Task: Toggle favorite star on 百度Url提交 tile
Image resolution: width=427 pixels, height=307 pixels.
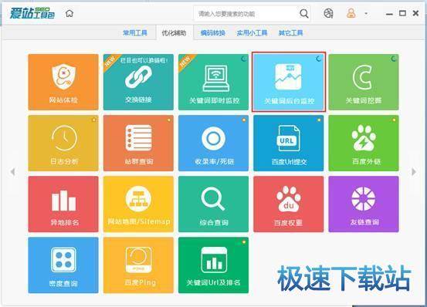Action: pos(319,120)
